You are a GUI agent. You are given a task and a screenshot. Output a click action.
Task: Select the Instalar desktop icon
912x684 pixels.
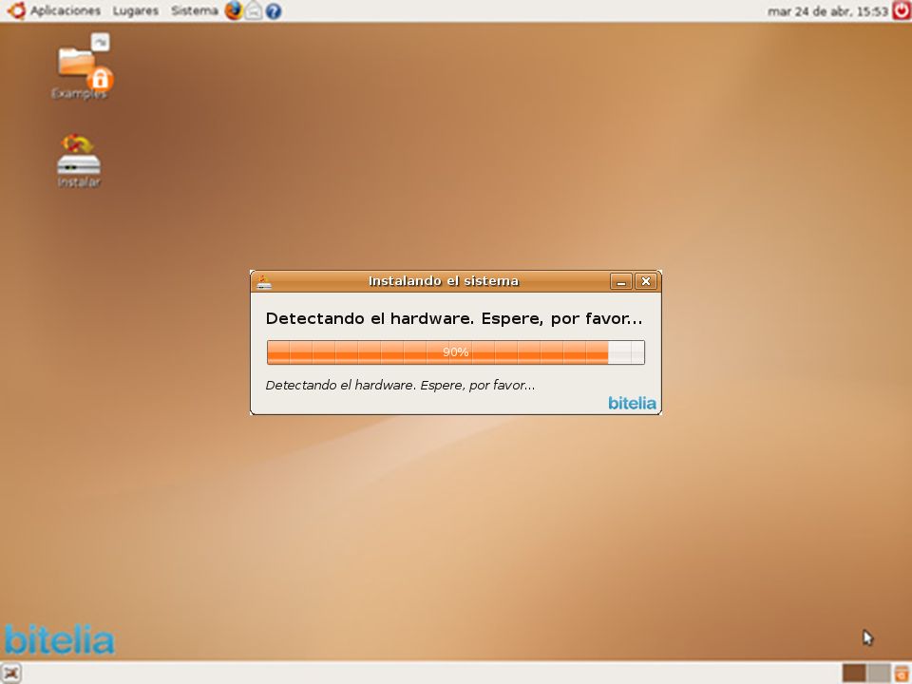coord(79,161)
